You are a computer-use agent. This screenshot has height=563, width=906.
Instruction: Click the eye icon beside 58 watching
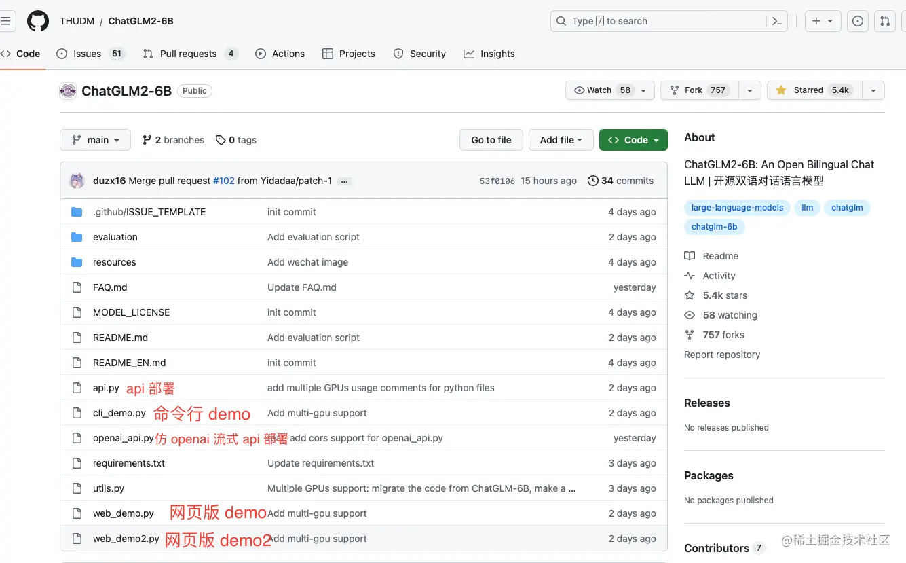pos(690,315)
